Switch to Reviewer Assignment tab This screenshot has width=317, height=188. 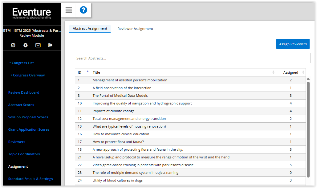(135, 29)
